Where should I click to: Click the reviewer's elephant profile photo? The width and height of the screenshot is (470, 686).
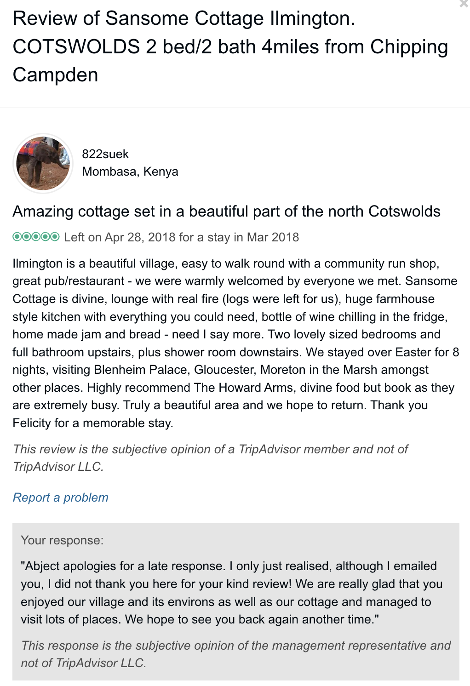(43, 163)
